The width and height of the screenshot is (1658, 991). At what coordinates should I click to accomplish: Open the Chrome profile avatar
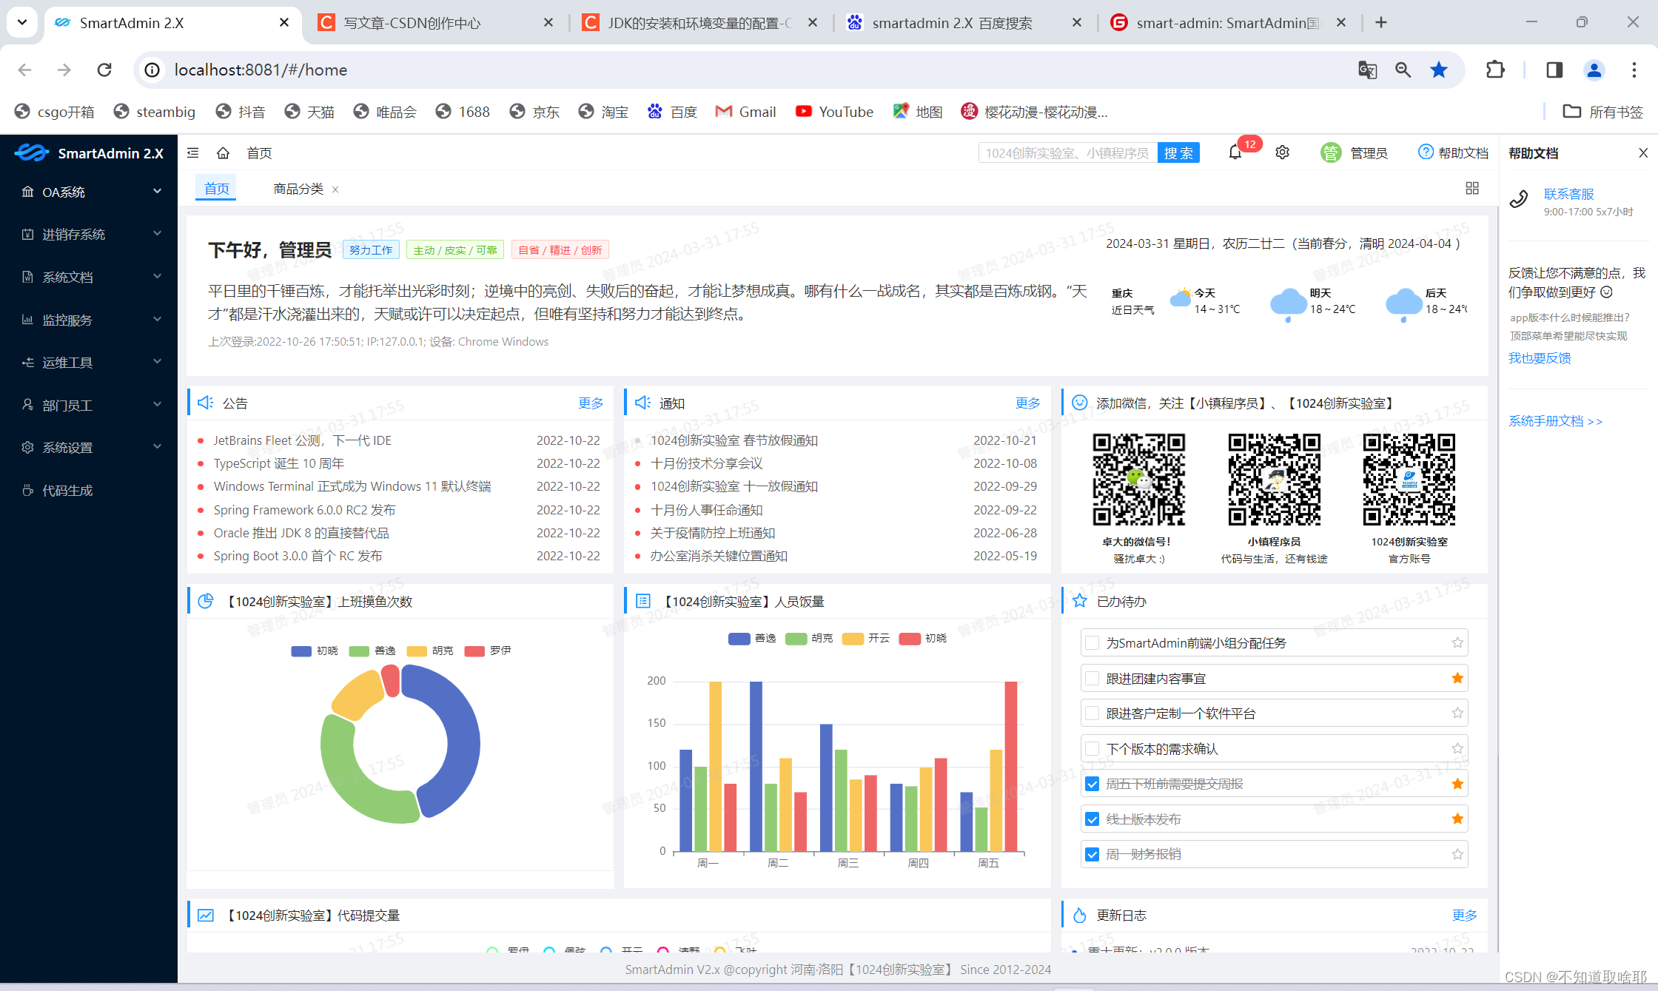coord(1594,70)
